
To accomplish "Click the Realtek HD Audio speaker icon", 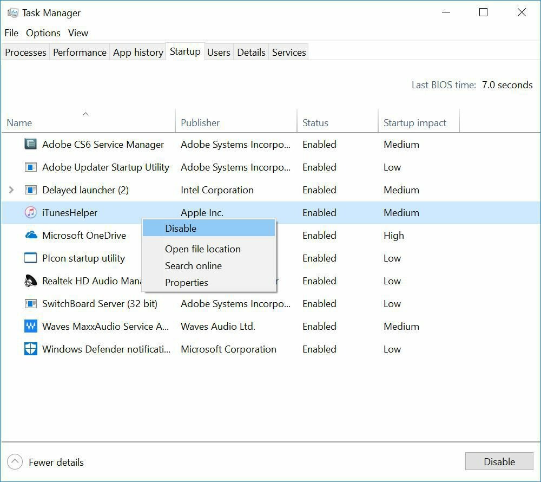I will coord(31,281).
